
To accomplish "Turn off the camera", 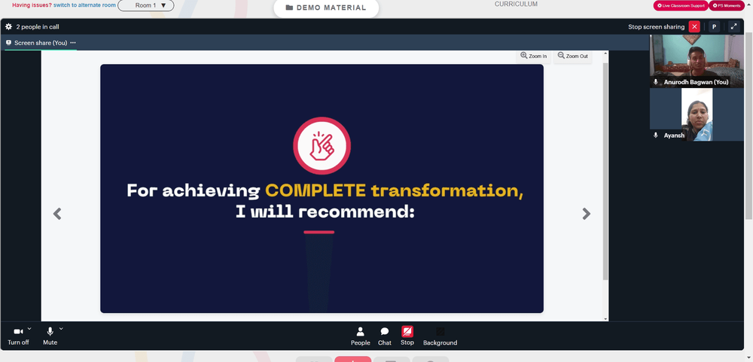I will coord(18,336).
